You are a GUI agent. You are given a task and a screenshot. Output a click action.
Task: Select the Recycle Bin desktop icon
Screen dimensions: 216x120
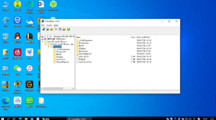point(6,38)
